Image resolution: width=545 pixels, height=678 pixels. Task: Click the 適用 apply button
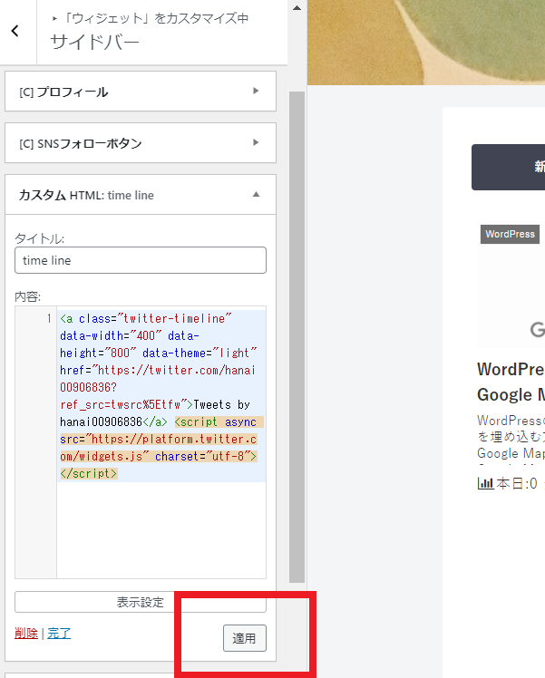point(244,638)
